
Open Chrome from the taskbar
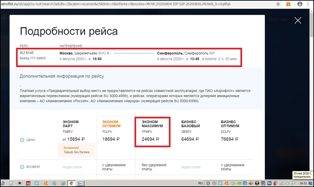coord(71,183)
